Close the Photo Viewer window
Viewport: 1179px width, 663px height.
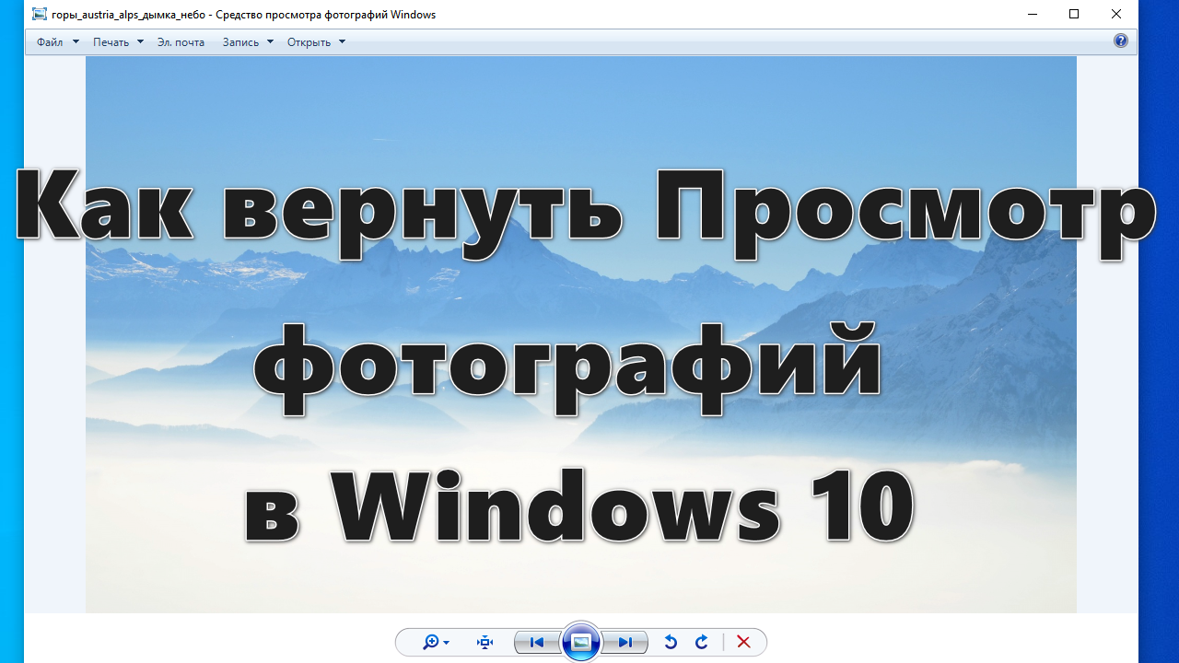(x=1116, y=14)
